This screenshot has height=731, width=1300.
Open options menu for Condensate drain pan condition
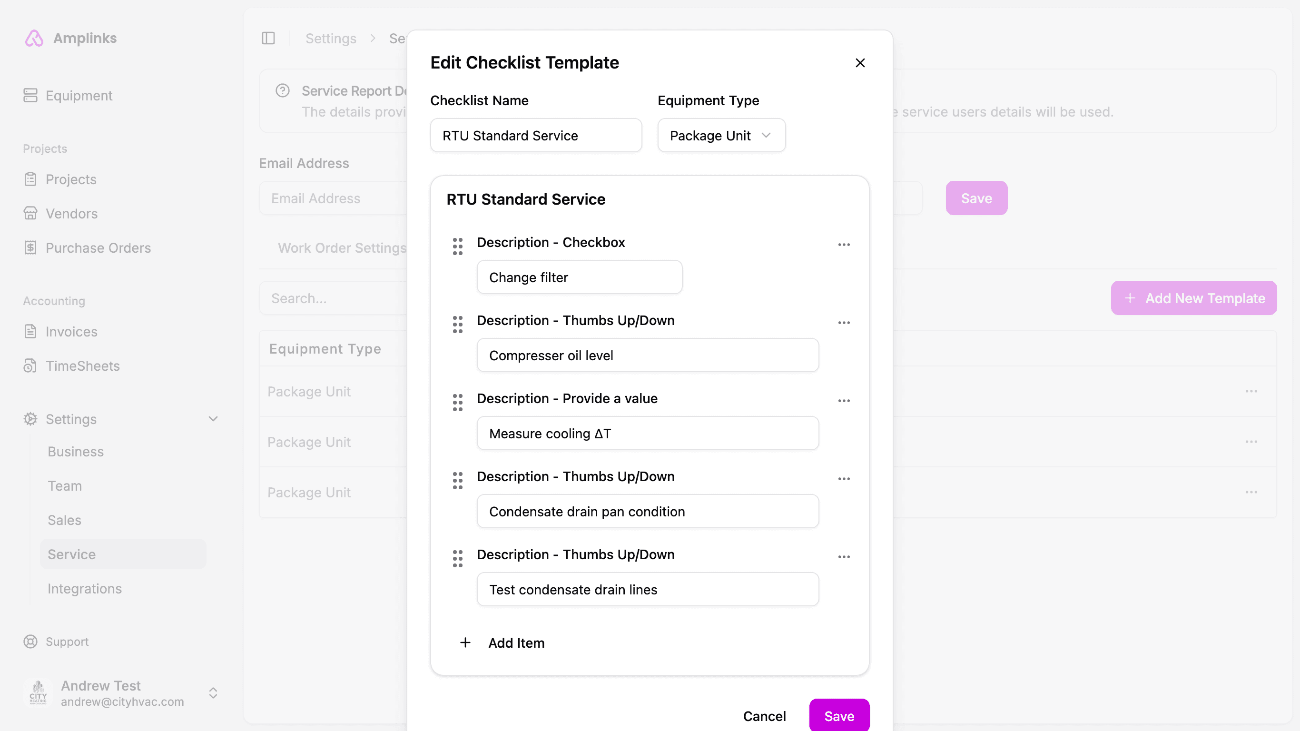coord(844,479)
